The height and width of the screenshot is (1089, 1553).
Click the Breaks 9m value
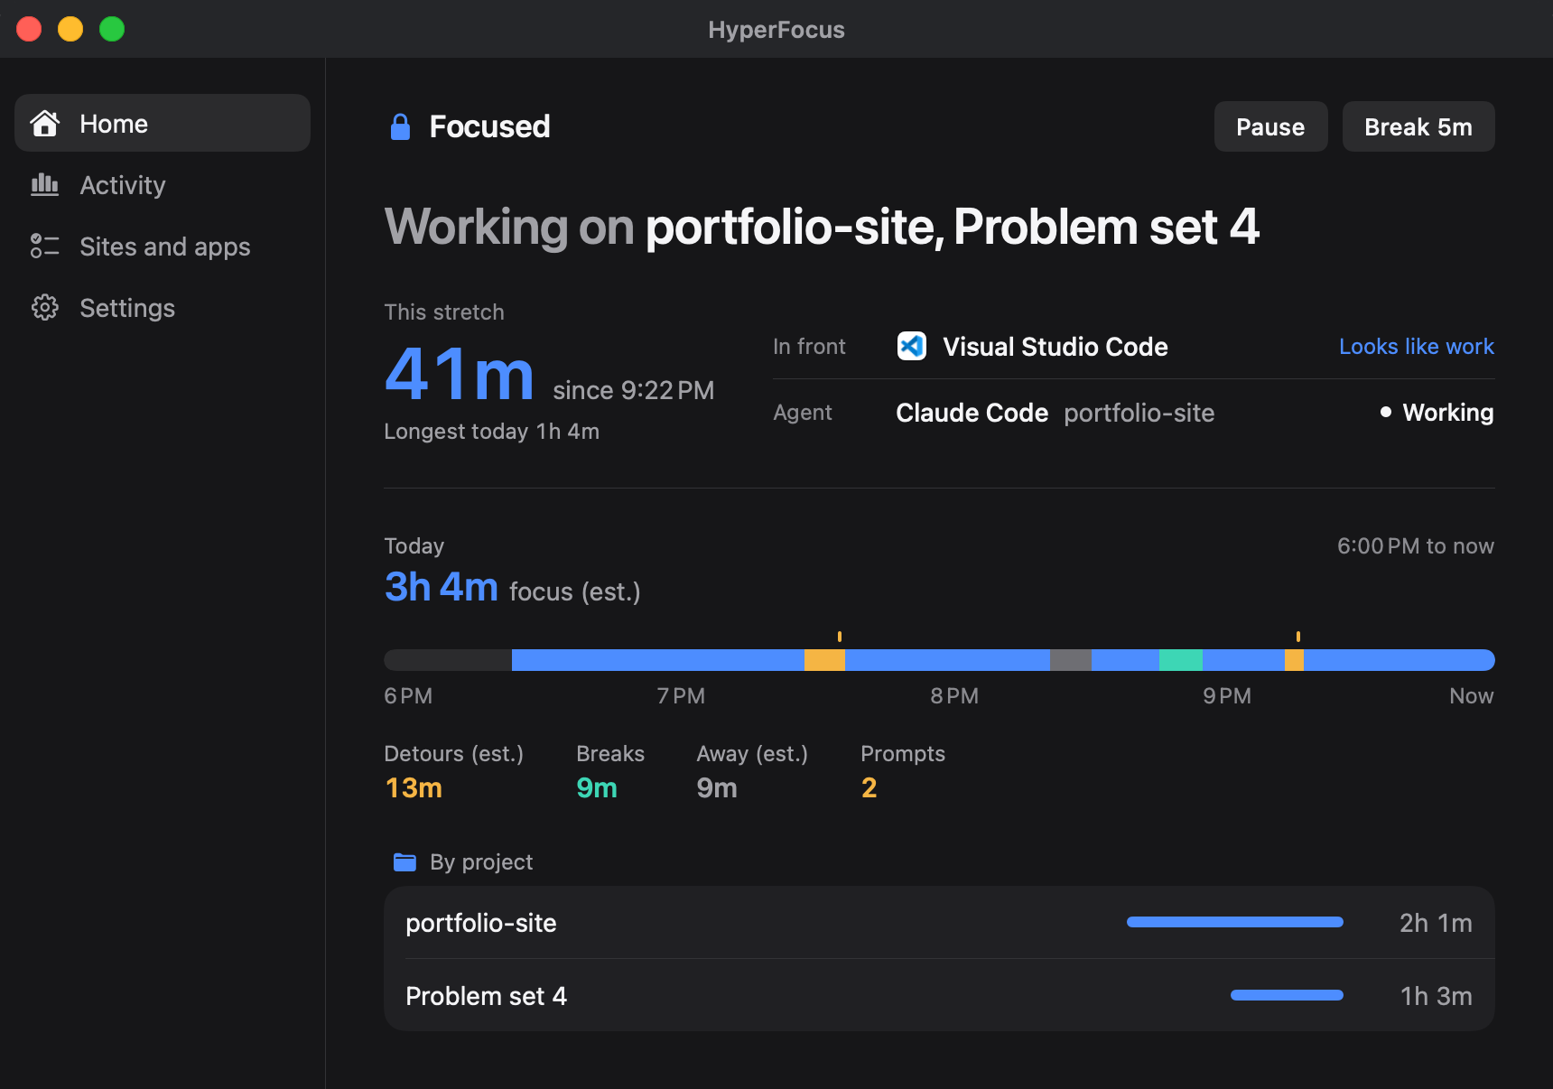(597, 788)
